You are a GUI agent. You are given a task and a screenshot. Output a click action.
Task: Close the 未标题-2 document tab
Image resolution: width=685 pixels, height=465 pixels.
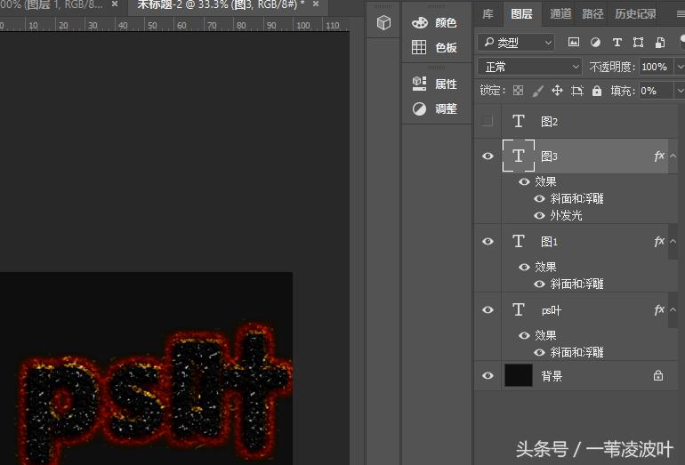pyautogui.click(x=316, y=4)
